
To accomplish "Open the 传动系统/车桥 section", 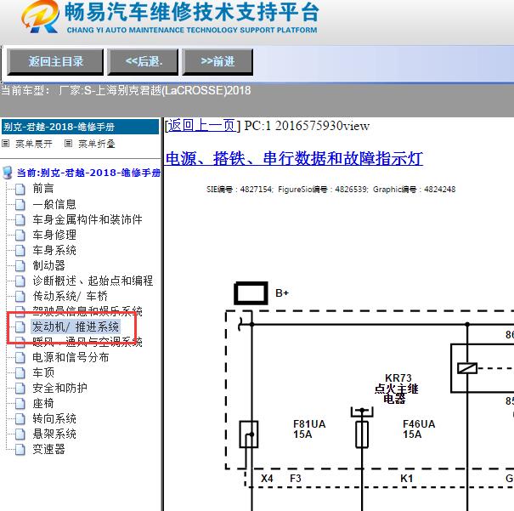I will [70, 296].
